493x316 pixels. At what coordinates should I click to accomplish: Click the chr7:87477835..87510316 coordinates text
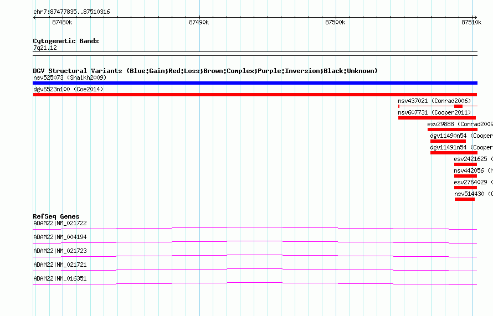pyautogui.click(x=71, y=12)
